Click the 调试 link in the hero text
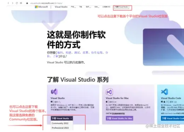184x132 pixels. pyautogui.click(x=77, y=52)
